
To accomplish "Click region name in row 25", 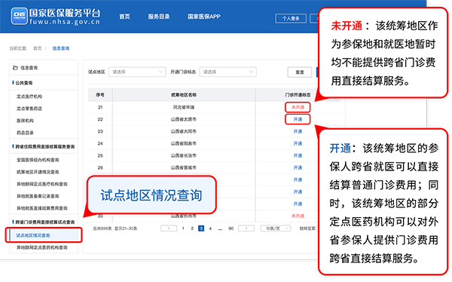I will click(184, 155).
